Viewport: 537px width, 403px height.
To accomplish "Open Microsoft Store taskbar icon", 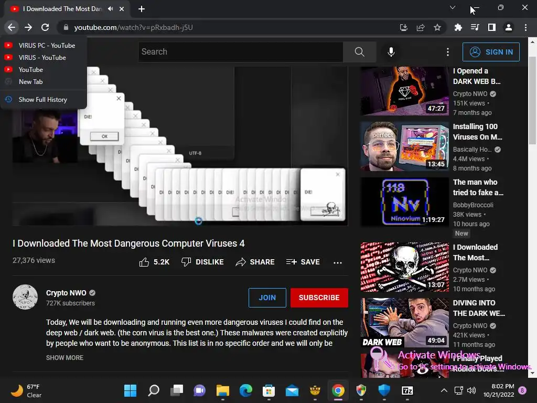I will (269, 390).
